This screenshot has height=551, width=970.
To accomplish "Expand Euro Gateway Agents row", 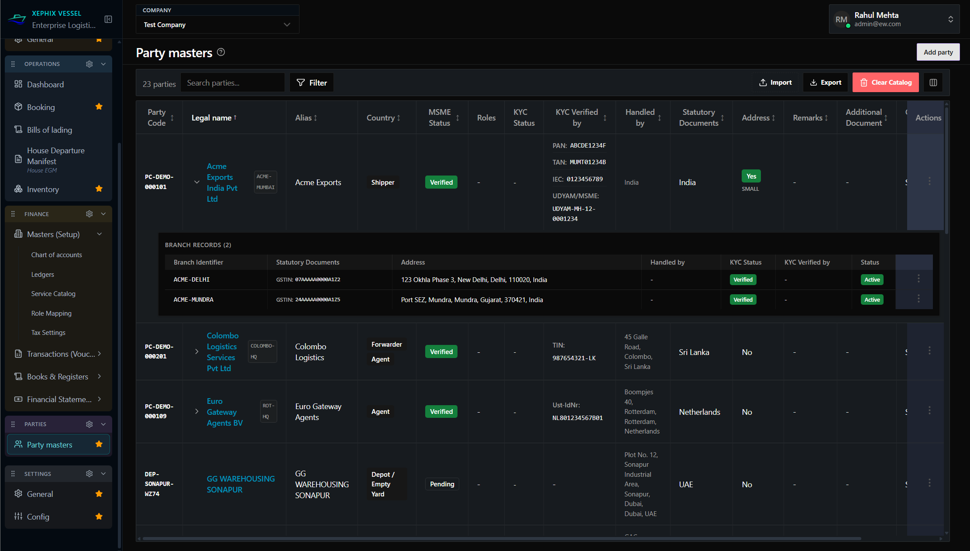I will (x=197, y=411).
